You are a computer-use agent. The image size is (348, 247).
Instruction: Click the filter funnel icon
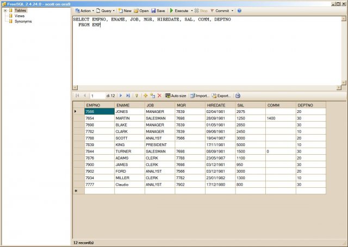137,95
